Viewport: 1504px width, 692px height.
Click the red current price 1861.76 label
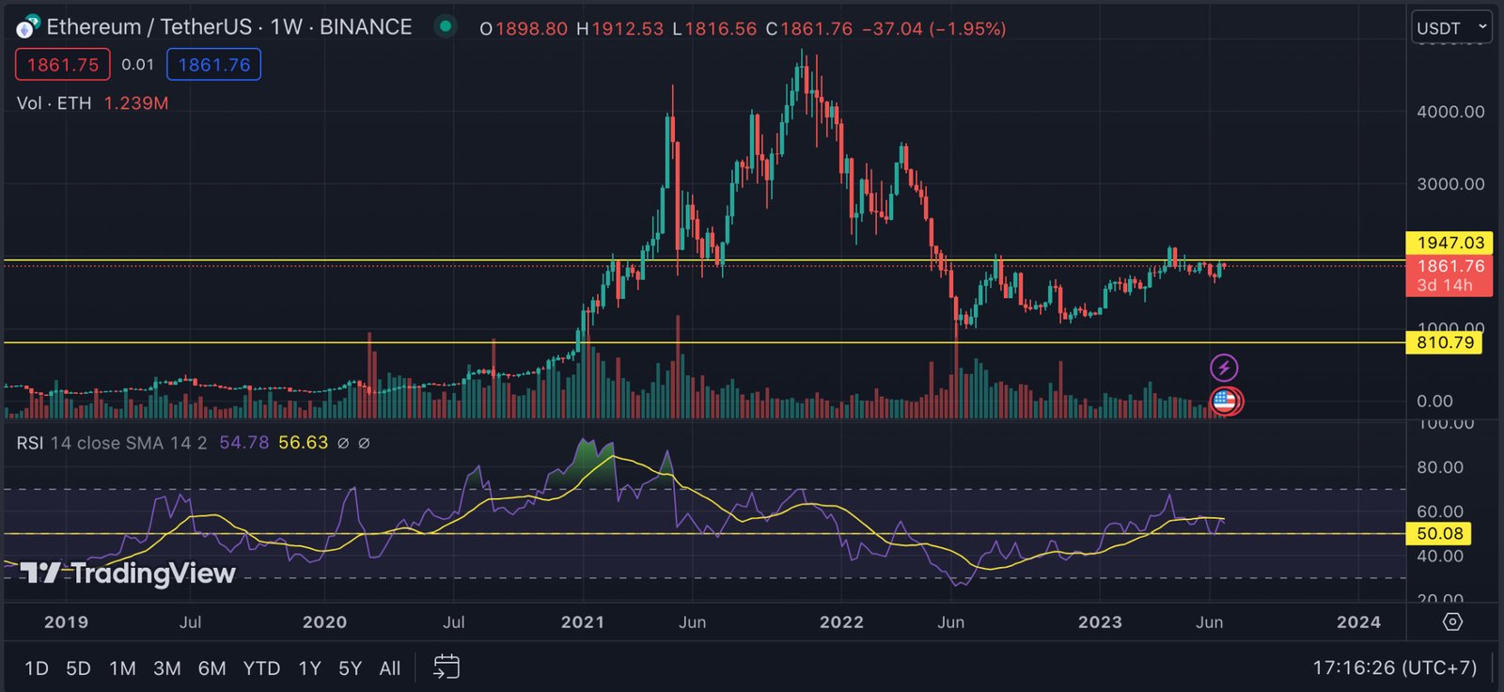[1449, 275]
